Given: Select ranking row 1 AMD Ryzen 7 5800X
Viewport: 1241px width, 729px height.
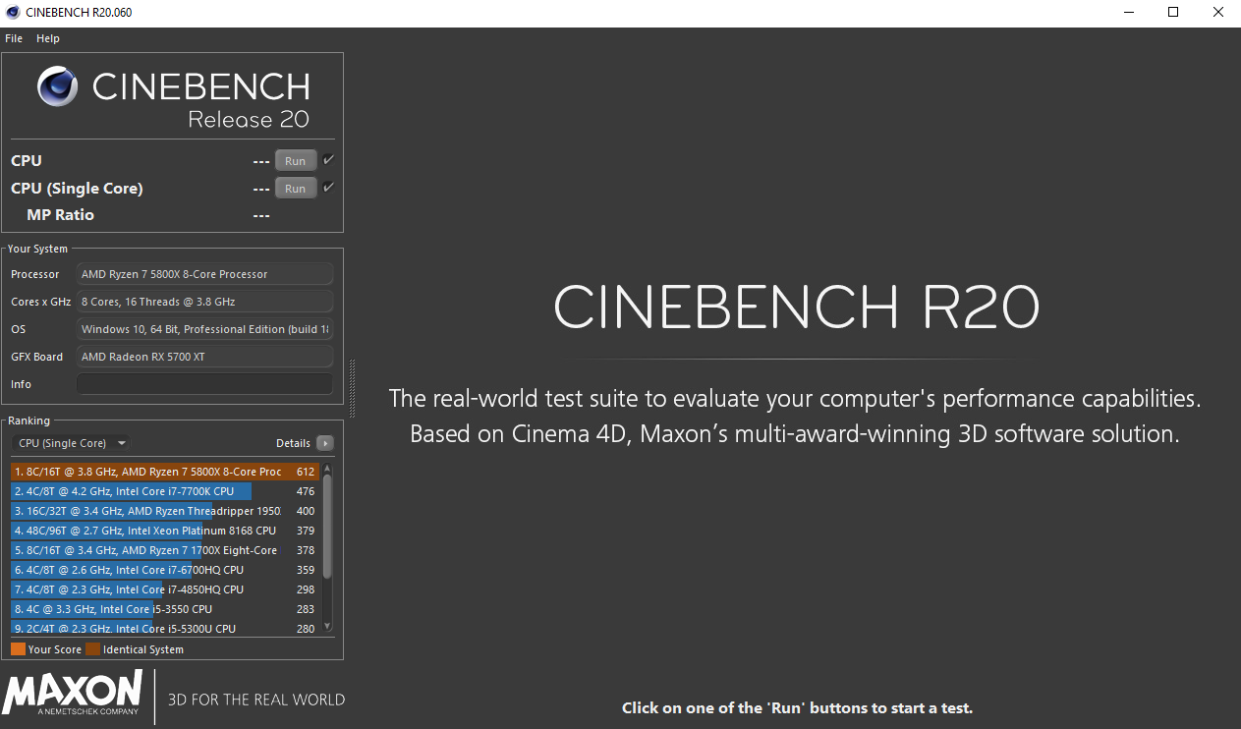Looking at the screenshot, I should pos(165,472).
